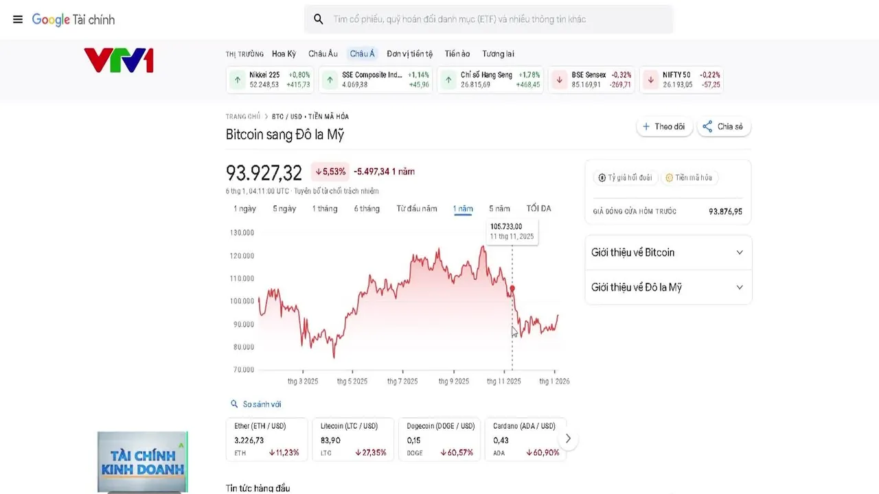Click the BSE Sensex down arrow icon
879x494 pixels.
coord(560,80)
